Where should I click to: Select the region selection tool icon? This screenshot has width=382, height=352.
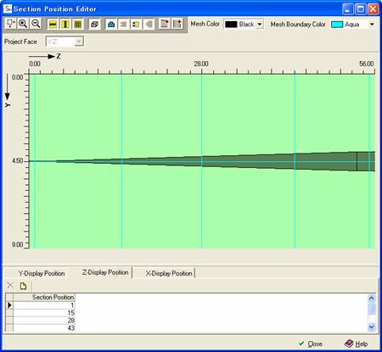pos(10,24)
